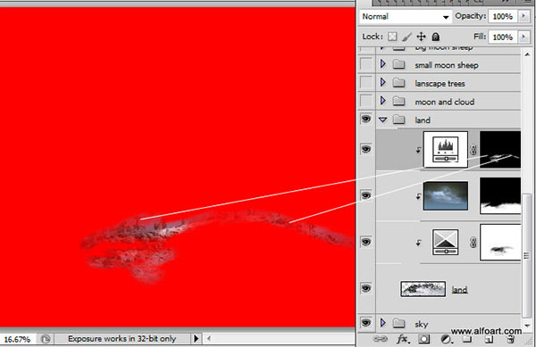Select the moon and cloud folder icon
Image resolution: width=536 pixels, height=347 pixels.
398,101
